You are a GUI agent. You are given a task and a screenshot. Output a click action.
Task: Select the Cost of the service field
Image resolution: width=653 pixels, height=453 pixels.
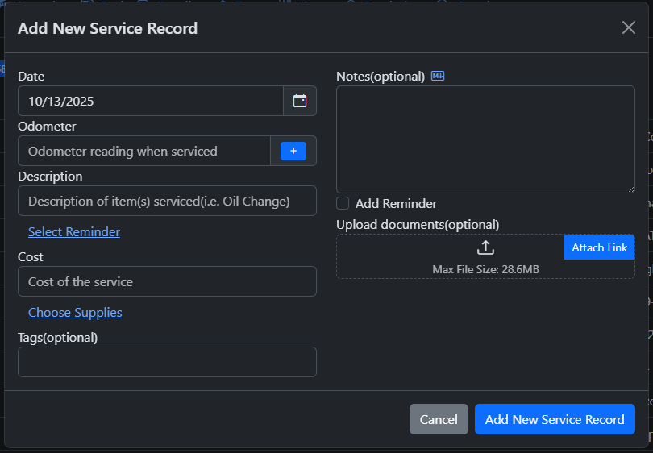167,281
